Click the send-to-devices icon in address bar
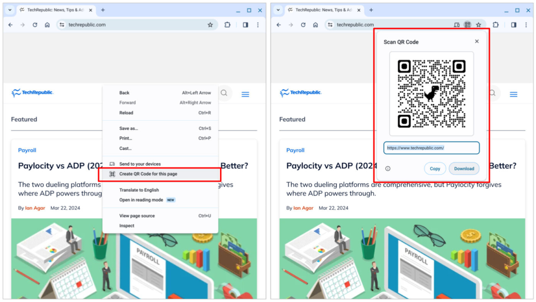Screen dimensions: 536x302 click(457, 24)
